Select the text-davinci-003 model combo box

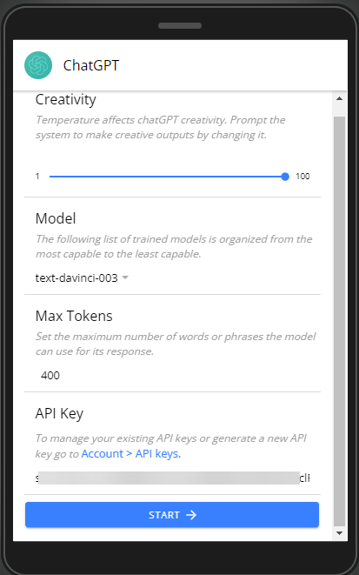pyautogui.click(x=82, y=277)
